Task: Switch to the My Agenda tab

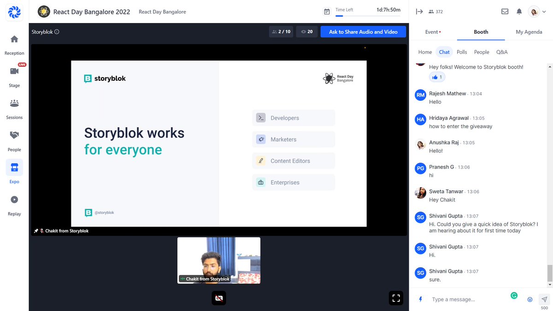Action: click(529, 32)
